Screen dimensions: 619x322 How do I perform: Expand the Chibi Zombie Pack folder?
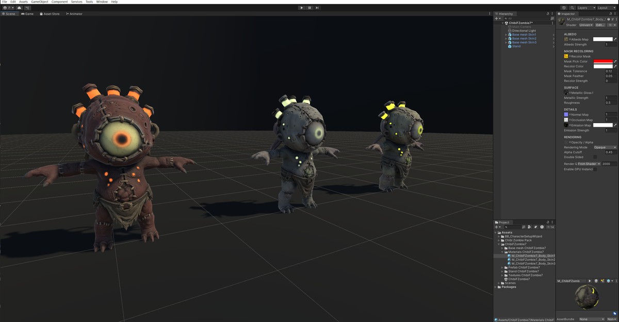click(499, 240)
